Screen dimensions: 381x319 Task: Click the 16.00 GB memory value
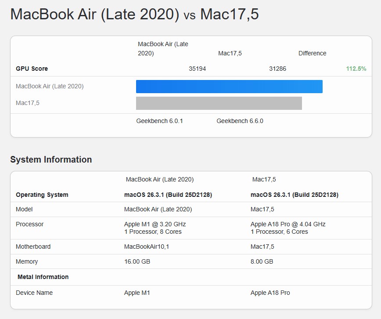click(136, 261)
